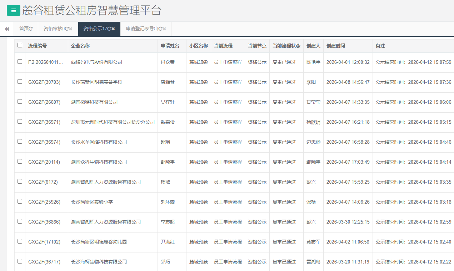Click the 创建人 column header

pos(313,46)
